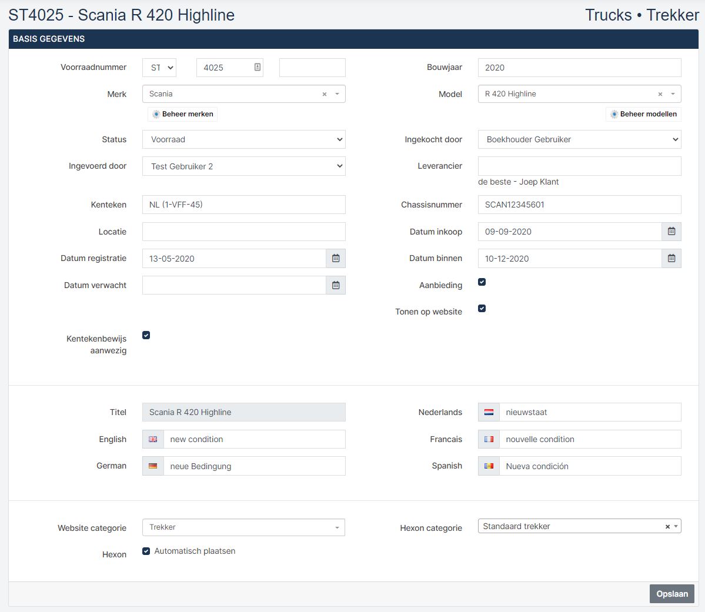The image size is (705, 612).
Task: Clear the Scania Merk selection
Action: pos(324,94)
